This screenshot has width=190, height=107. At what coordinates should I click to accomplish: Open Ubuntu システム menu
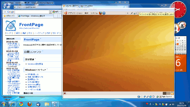tap(94, 13)
